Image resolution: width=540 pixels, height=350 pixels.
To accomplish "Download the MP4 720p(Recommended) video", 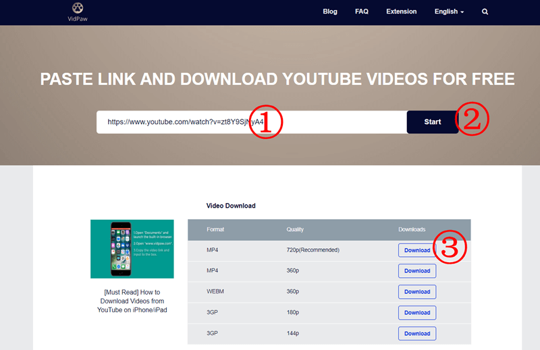I will tap(417, 250).
